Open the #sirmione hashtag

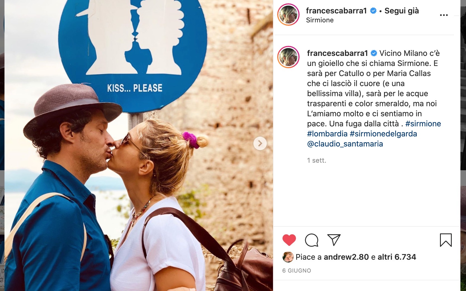click(x=423, y=124)
